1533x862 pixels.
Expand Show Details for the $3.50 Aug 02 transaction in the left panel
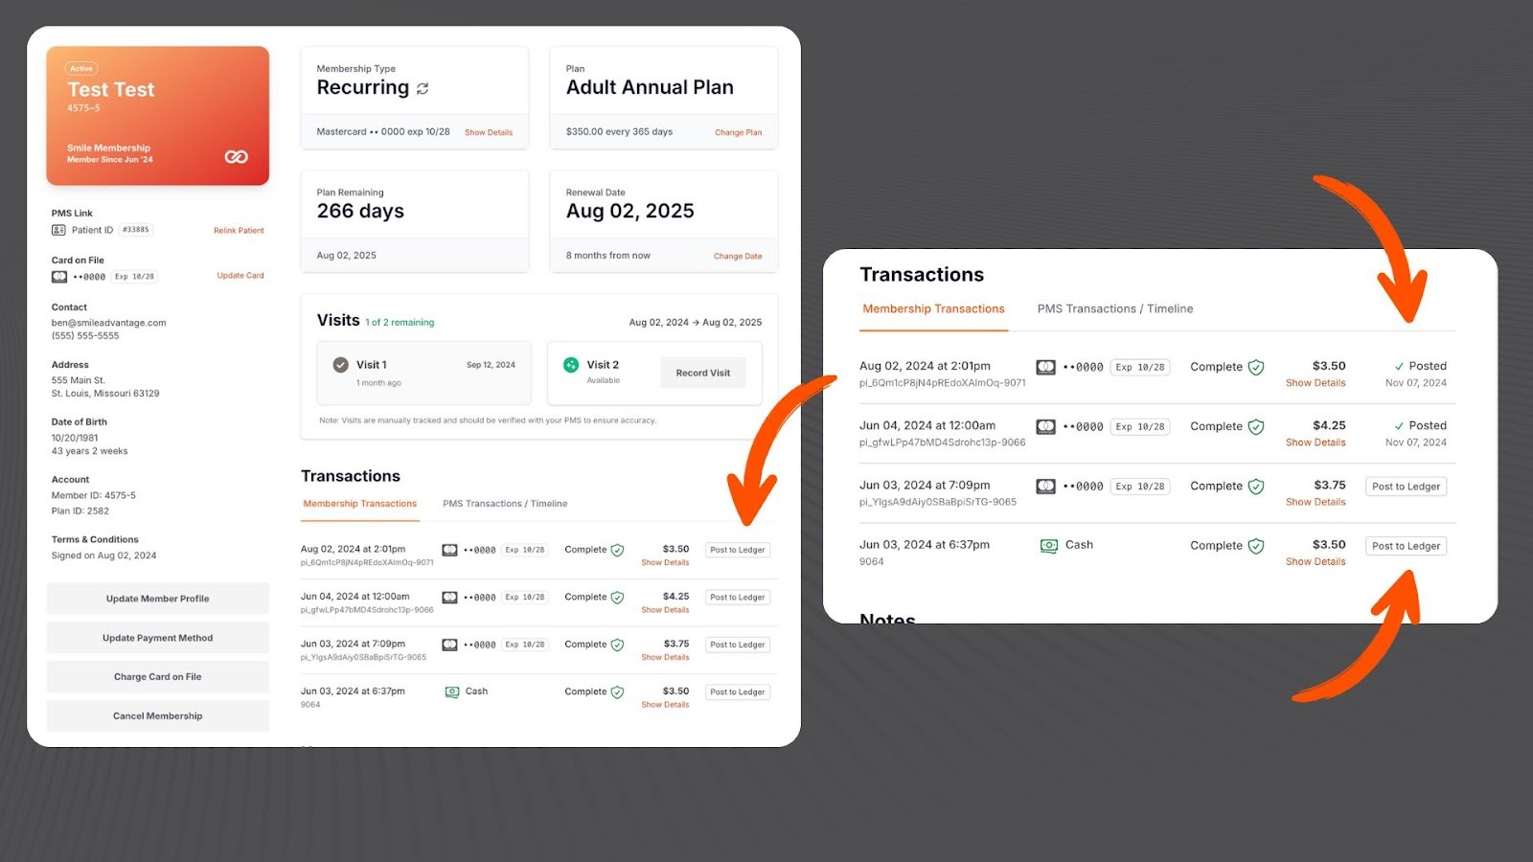point(665,563)
